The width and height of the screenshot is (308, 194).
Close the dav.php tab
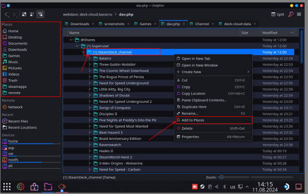click(184, 24)
